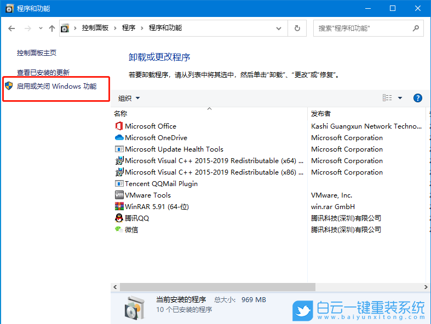Go up one folder level
Screen dimensions: 431x324
pyautogui.click(x=51, y=28)
